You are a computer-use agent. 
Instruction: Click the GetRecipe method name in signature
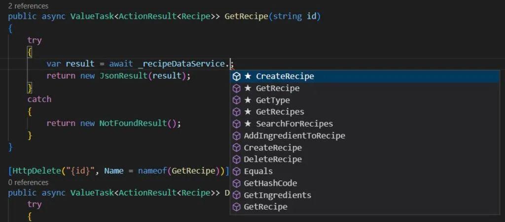(x=246, y=16)
